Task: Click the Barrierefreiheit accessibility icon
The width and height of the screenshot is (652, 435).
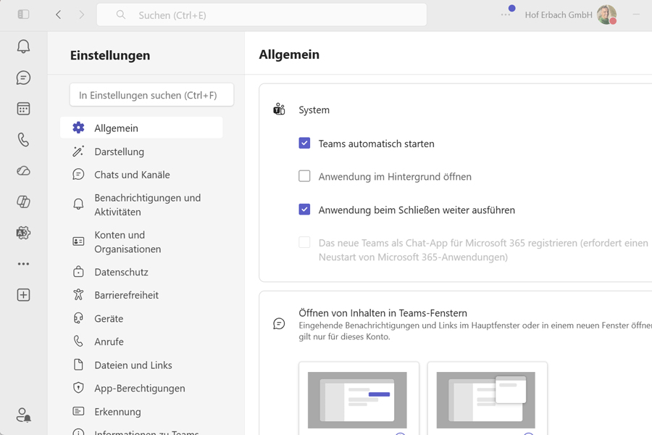Action: click(x=78, y=295)
